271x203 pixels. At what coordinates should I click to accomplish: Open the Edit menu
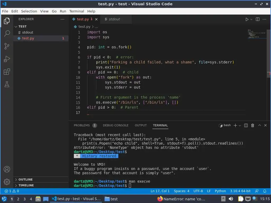[15, 11]
